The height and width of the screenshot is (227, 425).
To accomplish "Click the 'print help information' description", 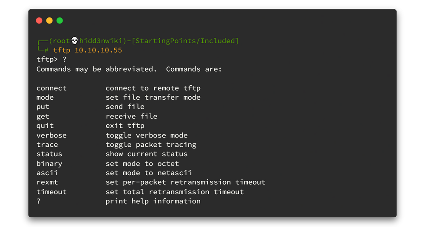I will [x=153, y=201].
